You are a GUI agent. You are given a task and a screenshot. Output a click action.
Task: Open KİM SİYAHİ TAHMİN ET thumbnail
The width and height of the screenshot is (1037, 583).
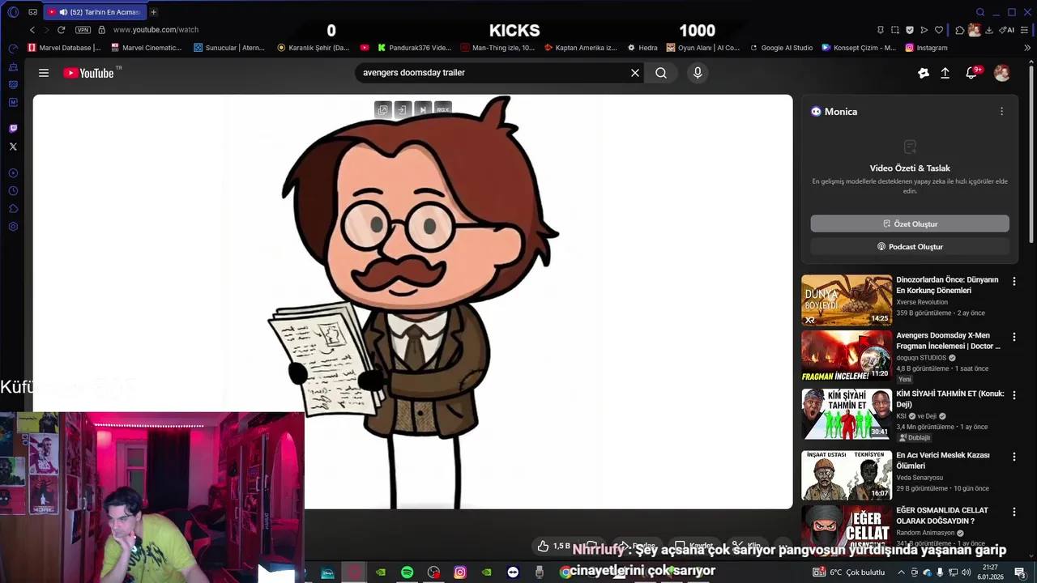click(x=847, y=414)
